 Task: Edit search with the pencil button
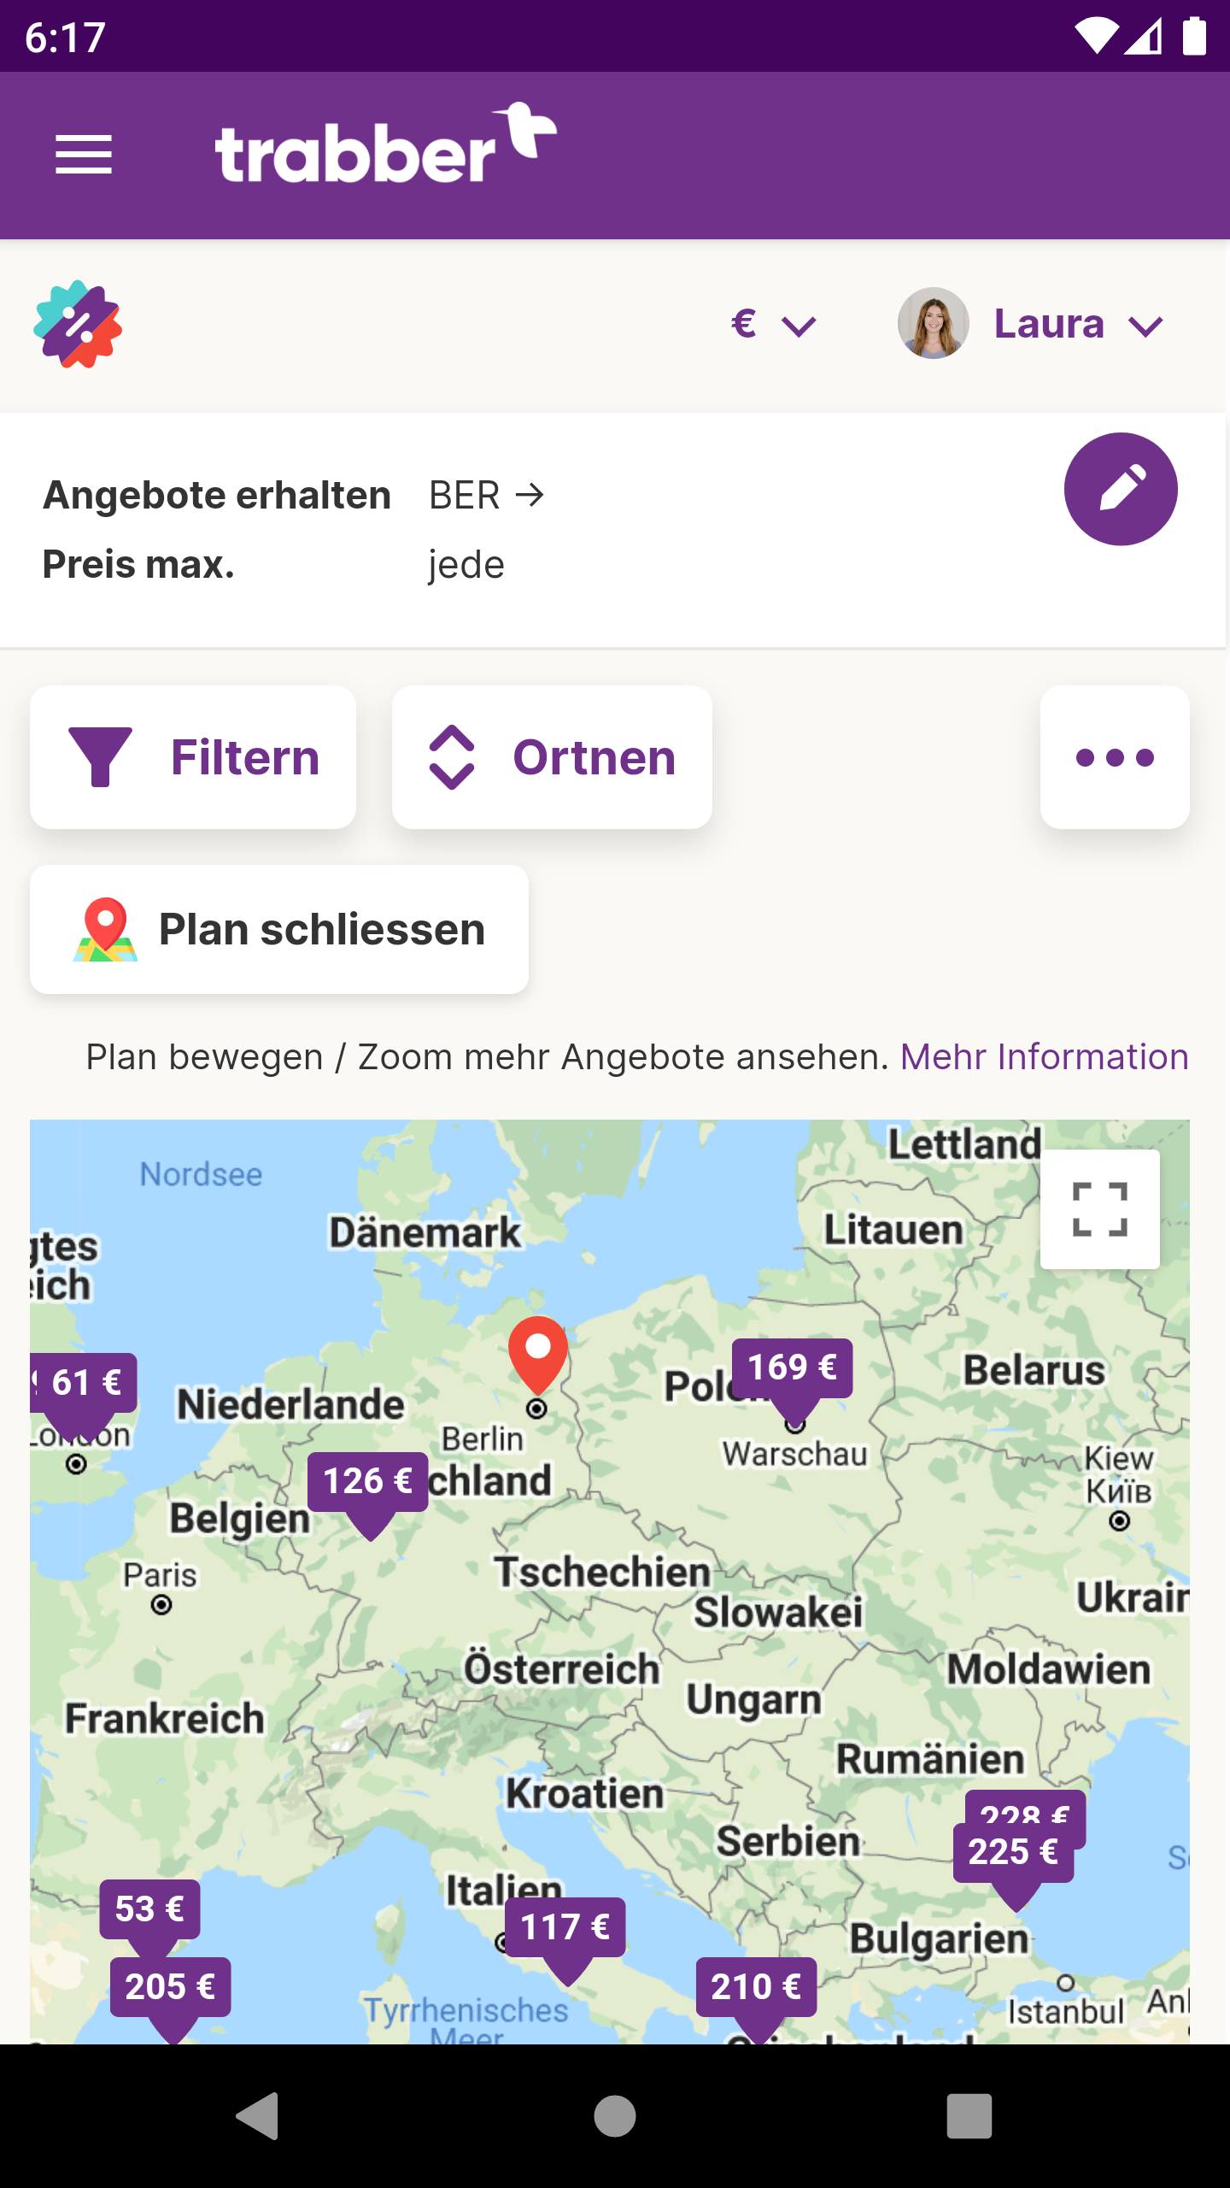tap(1121, 489)
